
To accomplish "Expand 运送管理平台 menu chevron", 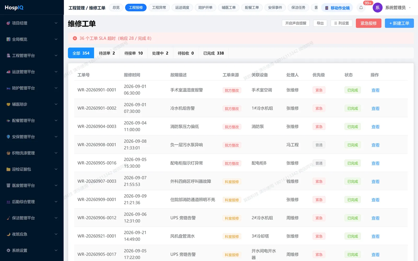I will [x=56, y=72].
